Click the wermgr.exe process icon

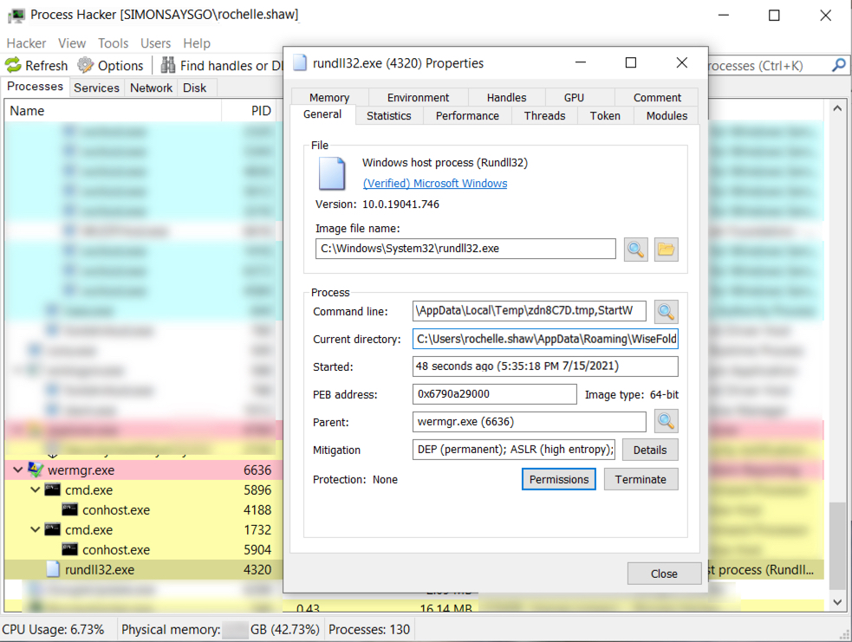pos(36,470)
